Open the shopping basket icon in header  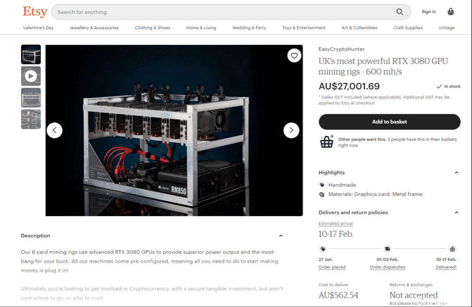450,12
